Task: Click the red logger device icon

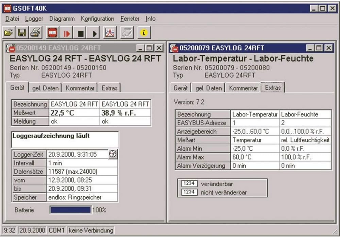Action: point(53,32)
